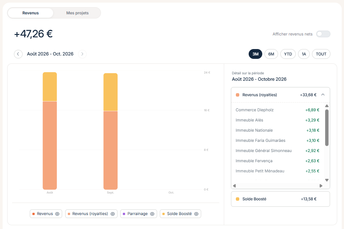This screenshot has height=229, width=344.
Task: Click the Août 2026 - Octobre 2026 heading
Action: point(259,79)
